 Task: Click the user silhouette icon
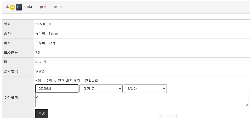[7, 7]
